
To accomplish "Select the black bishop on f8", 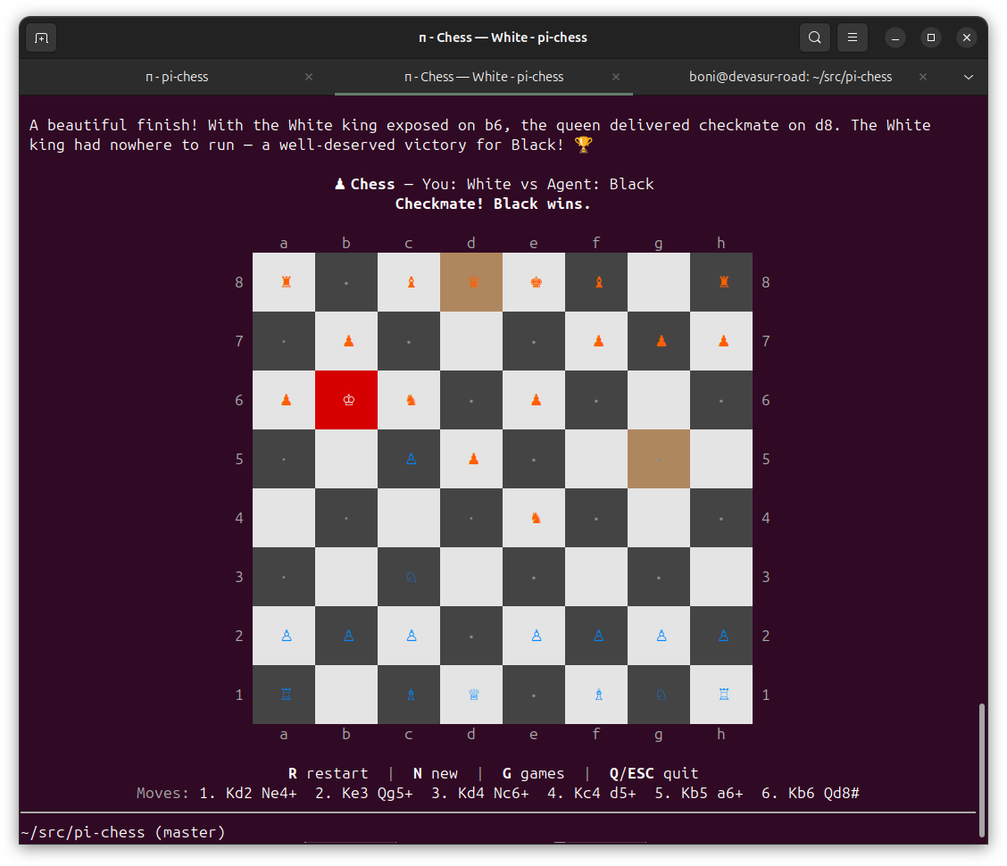I will click(x=596, y=282).
